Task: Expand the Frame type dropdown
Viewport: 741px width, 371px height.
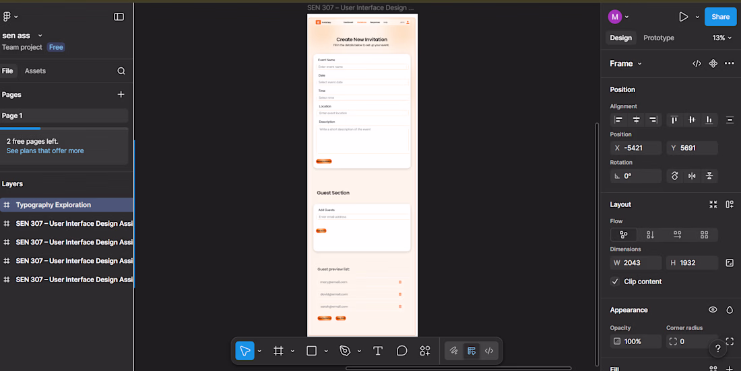Action: coord(626,64)
